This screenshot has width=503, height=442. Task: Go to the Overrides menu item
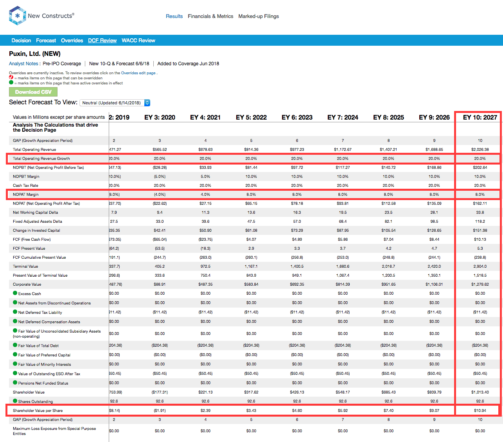(72, 41)
